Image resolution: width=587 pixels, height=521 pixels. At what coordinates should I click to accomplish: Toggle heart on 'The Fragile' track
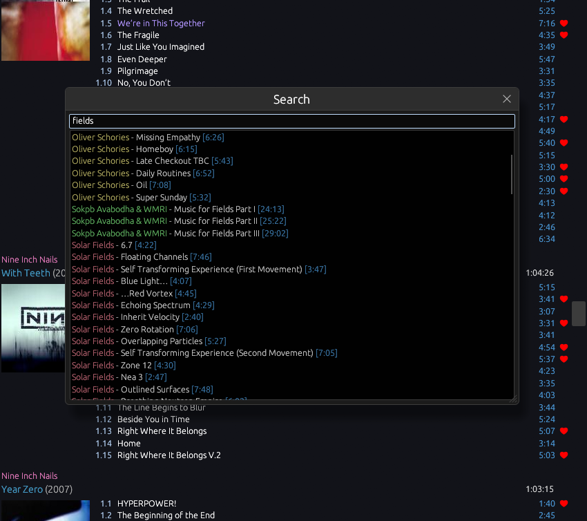564,35
